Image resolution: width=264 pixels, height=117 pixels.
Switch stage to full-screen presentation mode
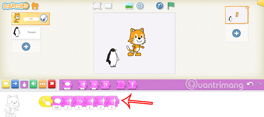point(97,6)
